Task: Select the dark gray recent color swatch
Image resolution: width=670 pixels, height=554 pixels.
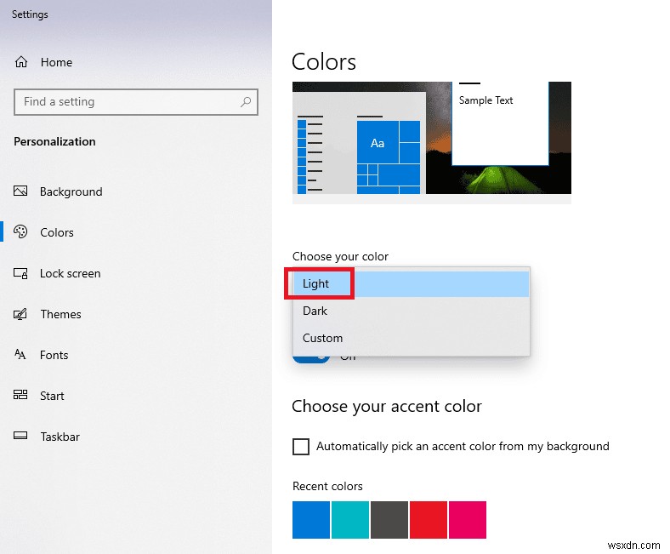Action: coord(389,520)
